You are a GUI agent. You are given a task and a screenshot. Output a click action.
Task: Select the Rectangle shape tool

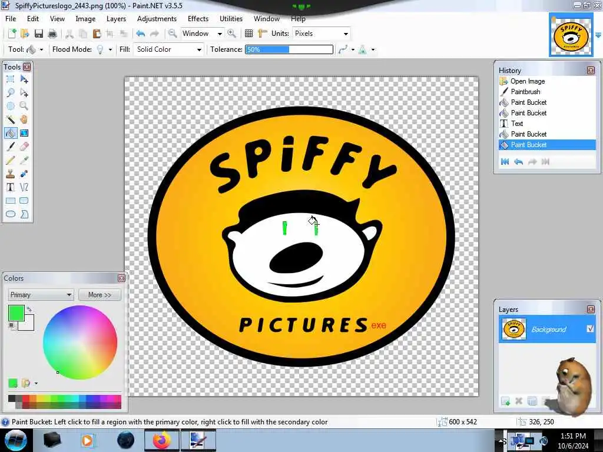pos(11,201)
